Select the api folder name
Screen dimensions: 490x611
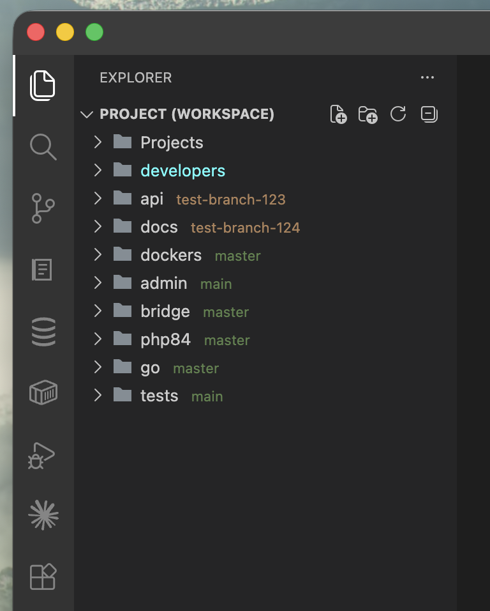(152, 199)
